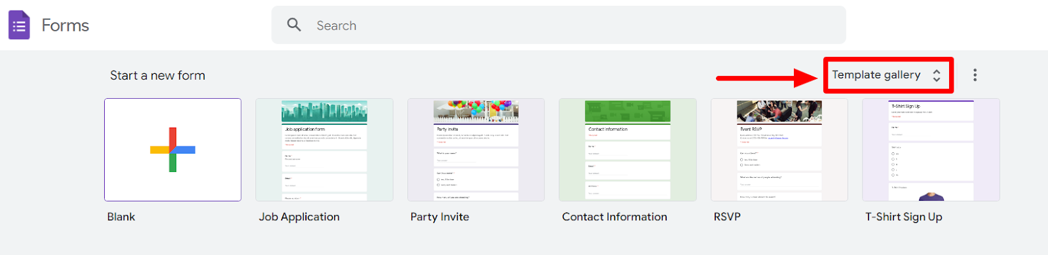This screenshot has height=255, width=1048.
Task: Pick the RSVP template thumbnail
Action: (779, 150)
